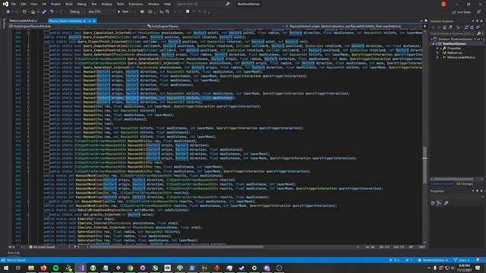Switch to the MelonLoaderMod.cs tab
This screenshot has width=486, height=273.
[x=24, y=20]
